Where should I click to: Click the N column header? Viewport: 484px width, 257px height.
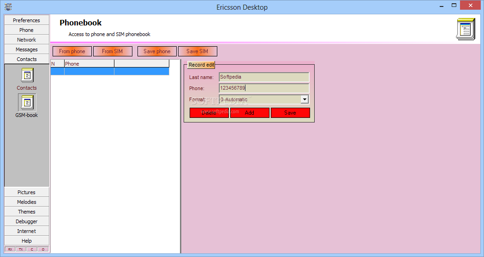click(x=57, y=64)
